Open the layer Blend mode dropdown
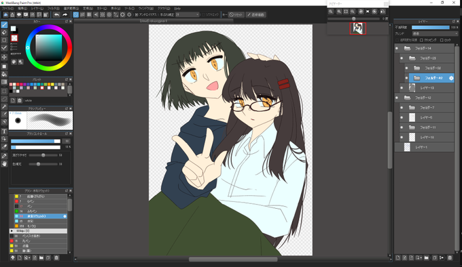 pyautogui.click(x=436, y=33)
